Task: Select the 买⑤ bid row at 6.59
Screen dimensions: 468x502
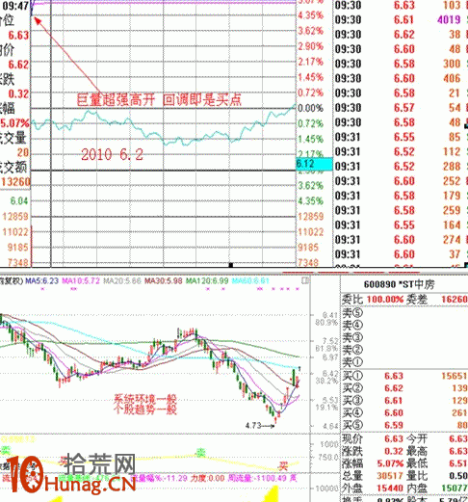Action: 404,425
